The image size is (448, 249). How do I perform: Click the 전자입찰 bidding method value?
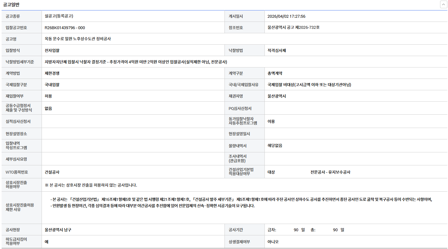[x=52, y=50]
